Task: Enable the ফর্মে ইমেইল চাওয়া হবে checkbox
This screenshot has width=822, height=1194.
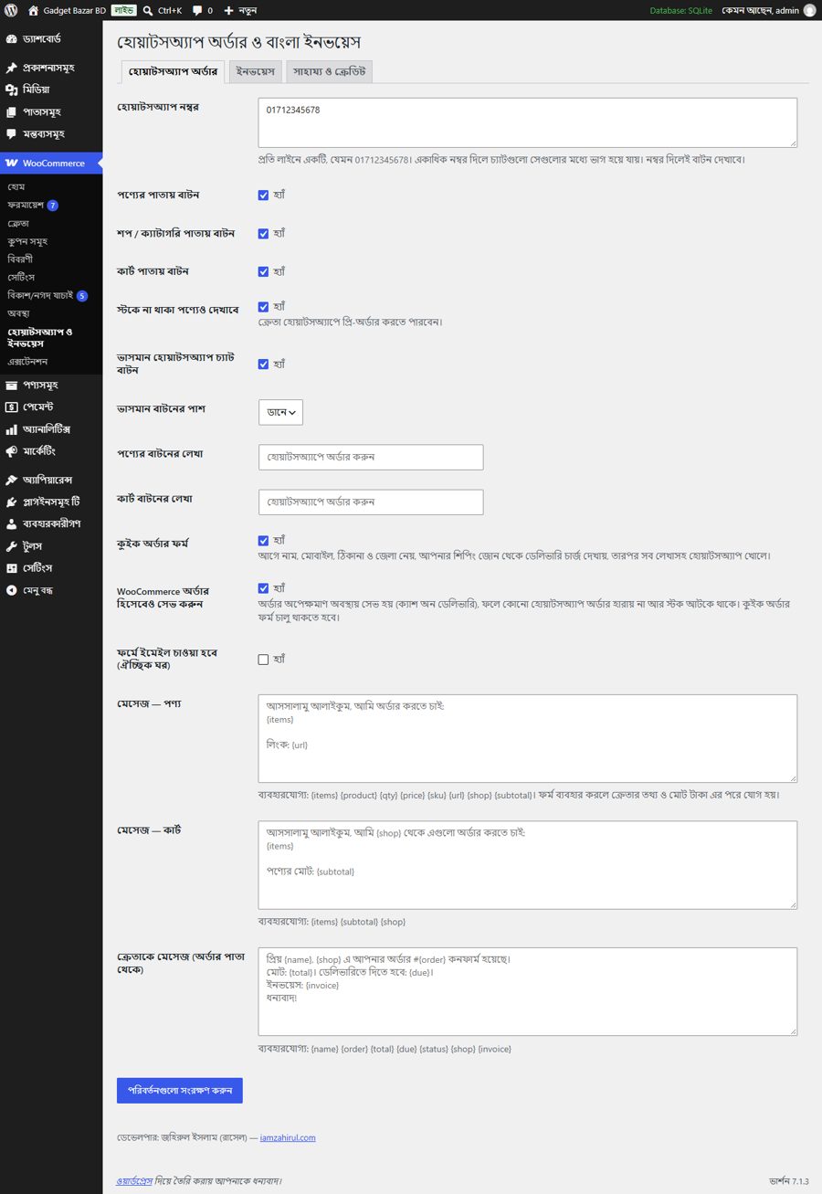Action: click(x=263, y=660)
